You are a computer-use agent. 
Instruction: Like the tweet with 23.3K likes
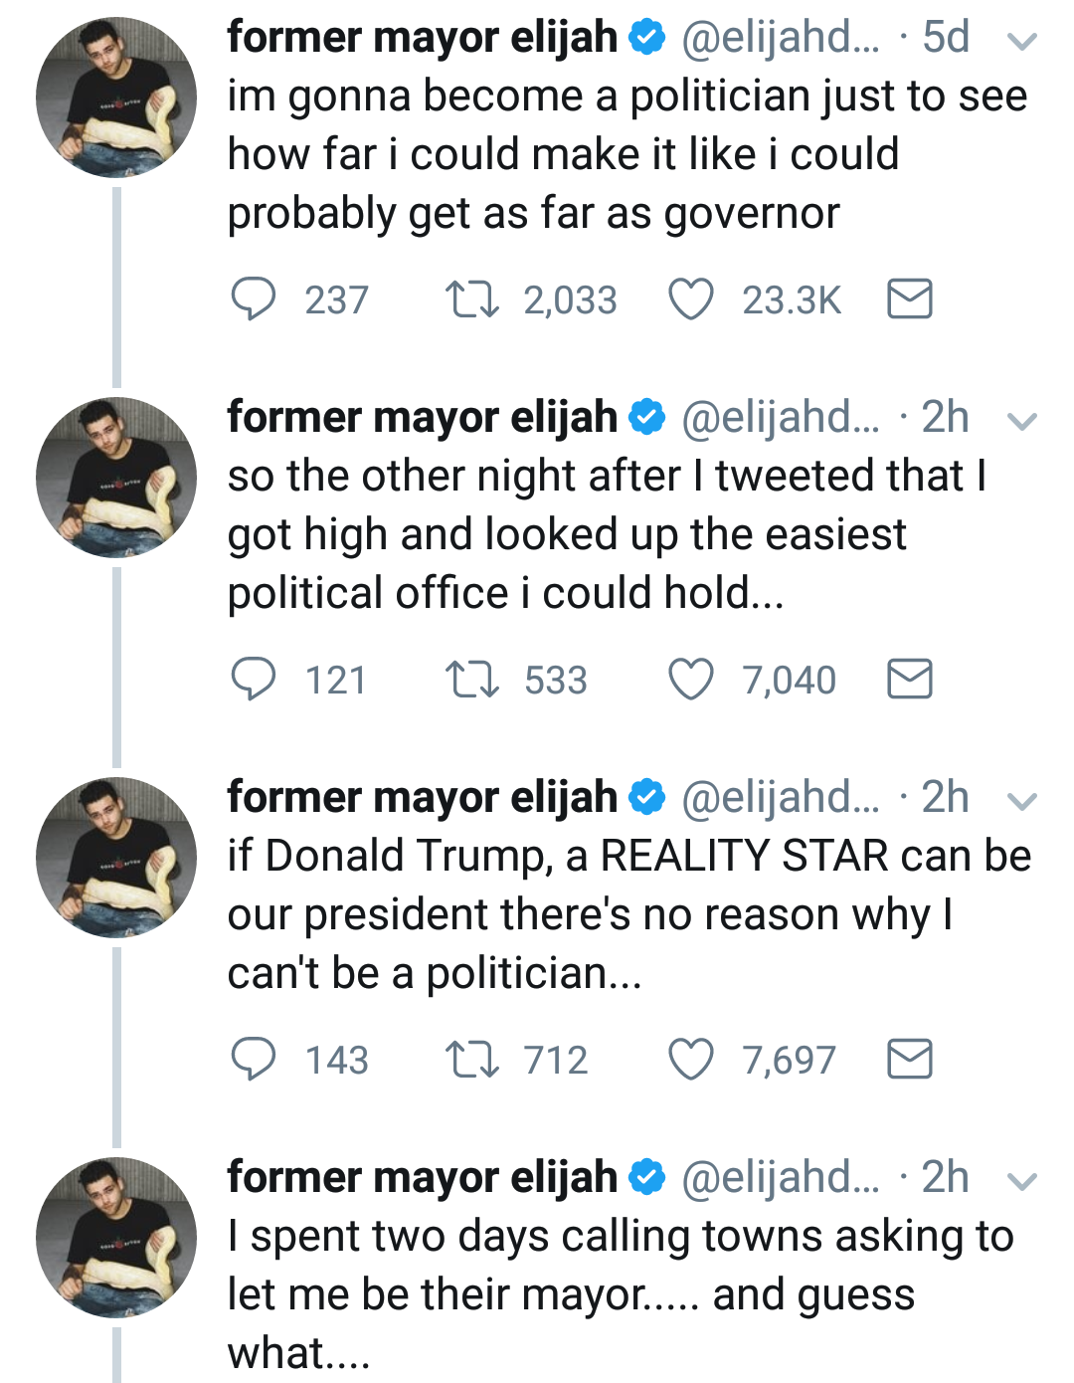(x=690, y=298)
